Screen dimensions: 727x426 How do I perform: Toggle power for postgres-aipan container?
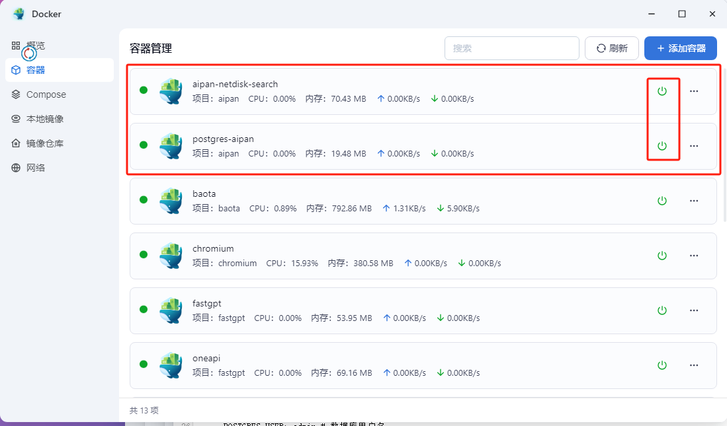[662, 146]
